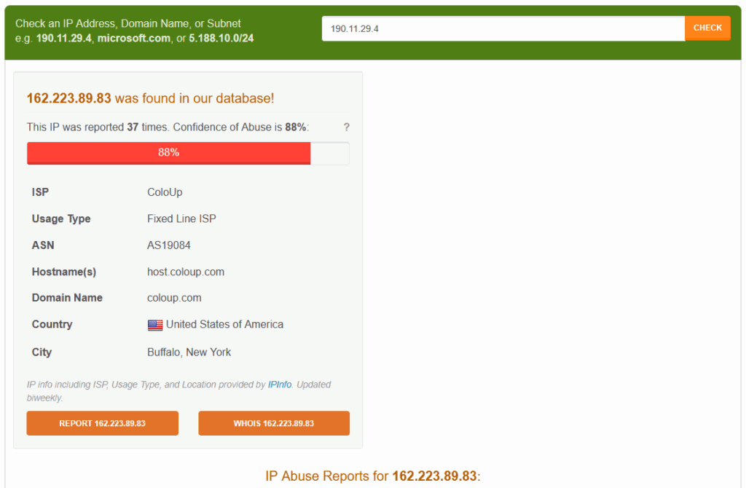Click the United States flag icon
746x488 pixels.
click(155, 325)
